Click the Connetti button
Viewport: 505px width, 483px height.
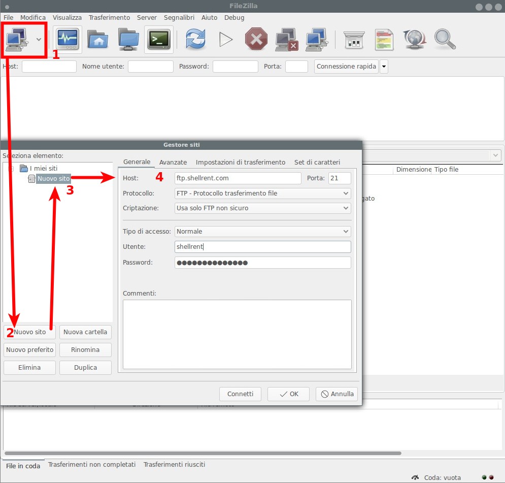point(240,394)
